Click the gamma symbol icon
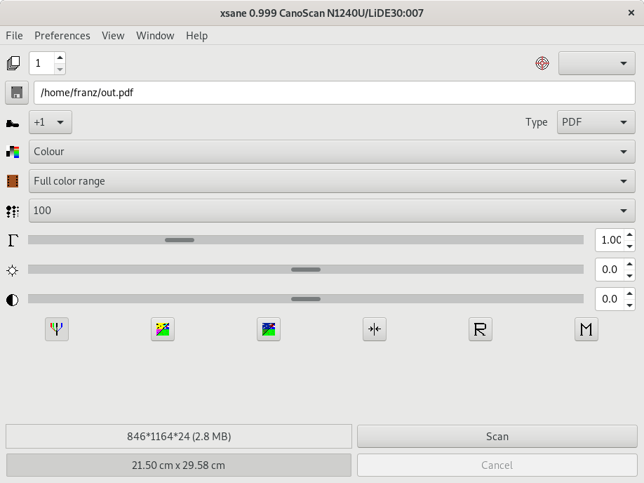 click(x=13, y=240)
